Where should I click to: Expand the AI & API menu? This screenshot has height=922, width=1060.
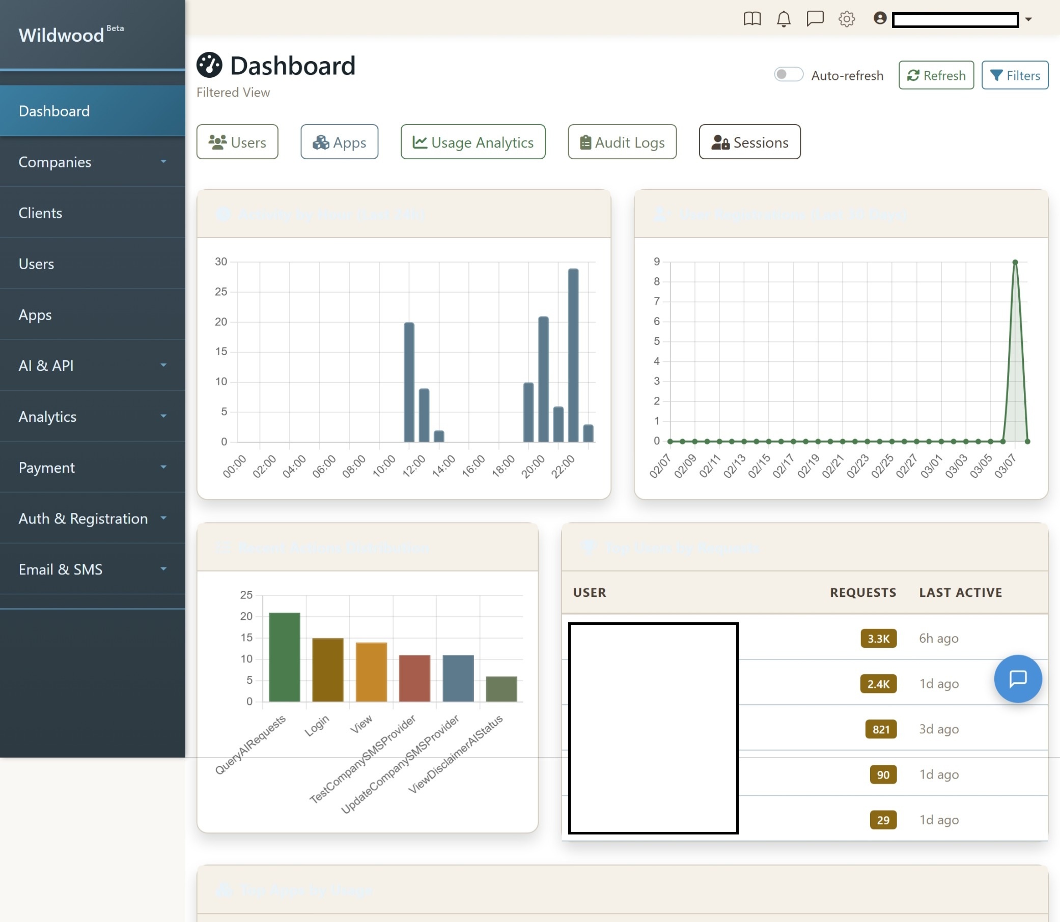(x=93, y=365)
